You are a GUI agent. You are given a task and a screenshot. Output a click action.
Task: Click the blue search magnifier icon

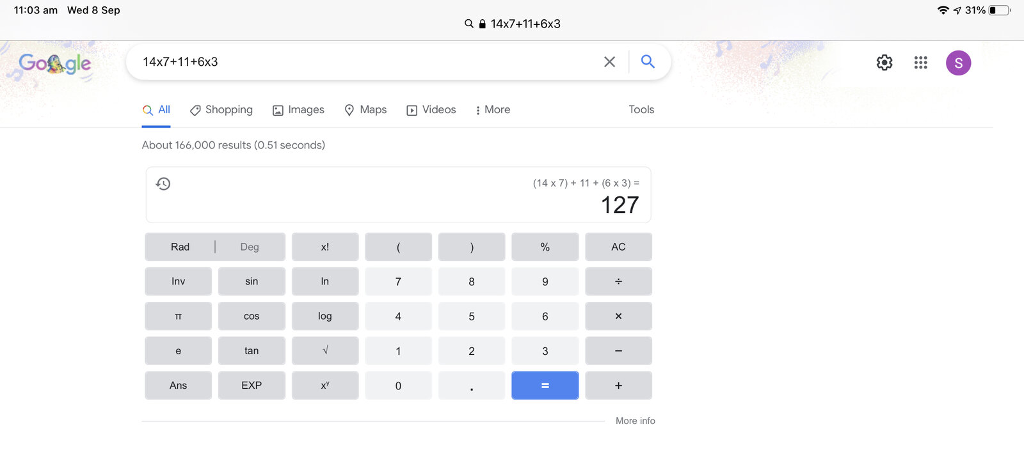(648, 61)
